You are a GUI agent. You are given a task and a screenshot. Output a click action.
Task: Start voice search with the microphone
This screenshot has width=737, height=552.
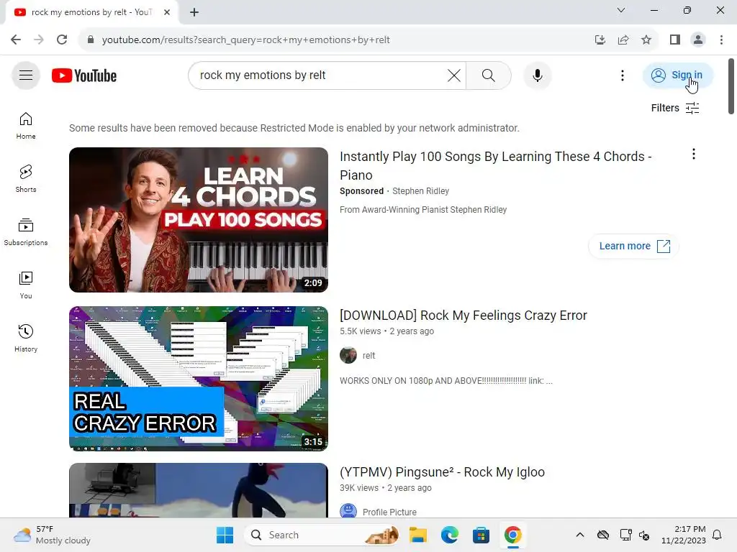[x=537, y=75]
